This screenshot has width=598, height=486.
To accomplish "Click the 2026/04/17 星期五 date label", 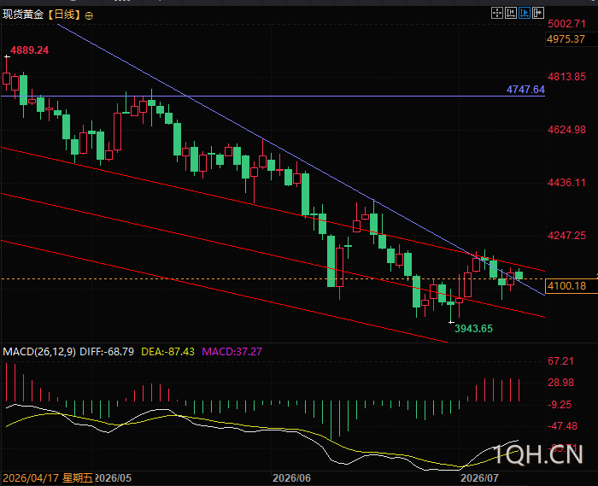I will click(x=48, y=478).
